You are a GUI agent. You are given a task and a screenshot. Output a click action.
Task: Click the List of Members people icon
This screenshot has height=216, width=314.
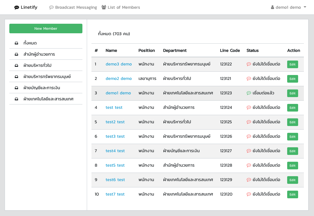[x=104, y=7]
